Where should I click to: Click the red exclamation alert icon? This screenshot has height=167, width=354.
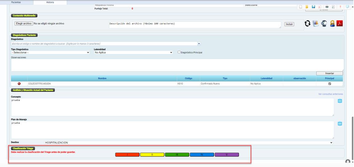[340, 7]
